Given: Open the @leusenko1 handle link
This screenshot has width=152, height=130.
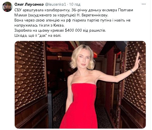Looking at the screenshot, I should tap(55, 4).
